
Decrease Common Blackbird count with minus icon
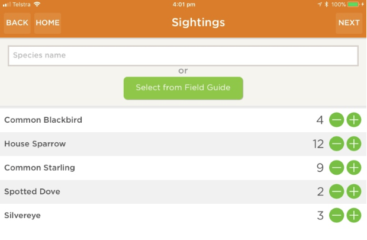pyautogui.click(x=336, y=120)
